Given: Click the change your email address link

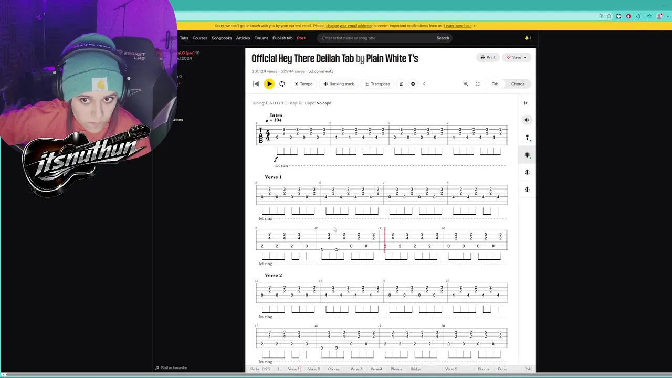Looking at the screenshot, I should coord(349,26).
